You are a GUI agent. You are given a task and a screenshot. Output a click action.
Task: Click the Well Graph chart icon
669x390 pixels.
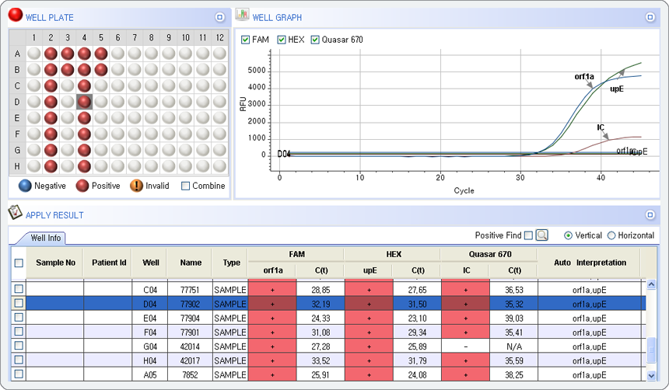pyautogui.click(x=243, y=15)
